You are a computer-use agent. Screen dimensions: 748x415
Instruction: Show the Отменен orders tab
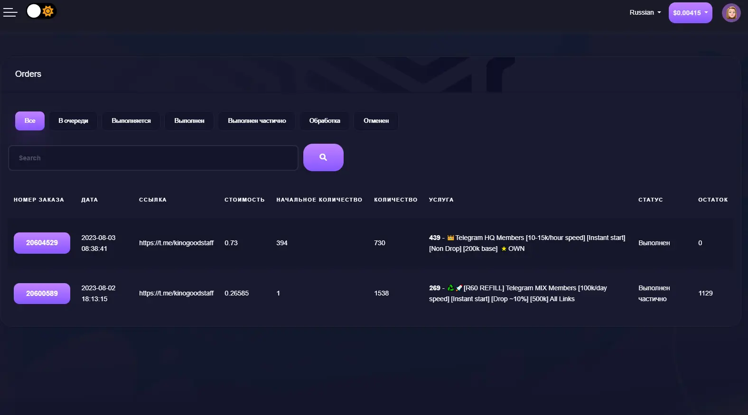point(376,121)
